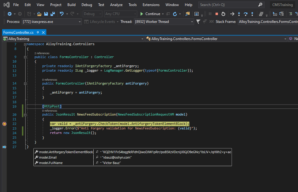
Task: Click the breakpoint glyph on line 22
Action: [x=5, y=124]
